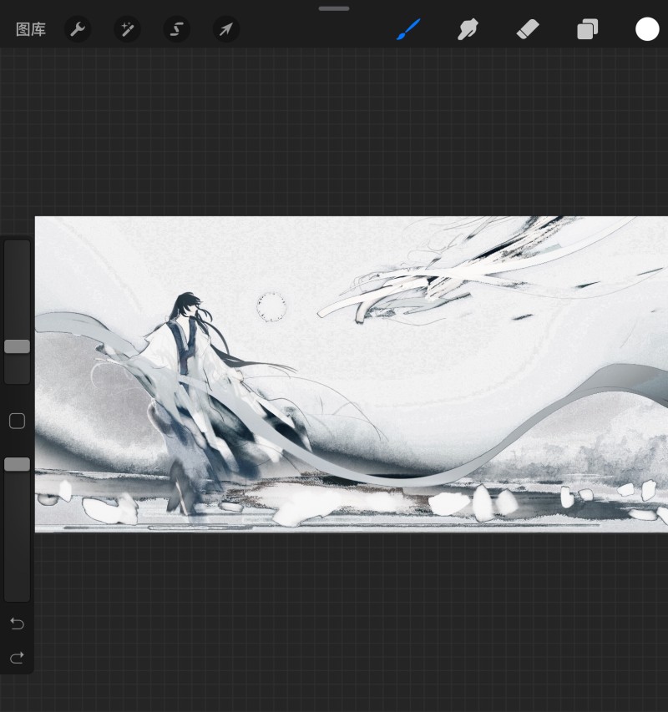
Task: Click the brush opacity slider handle
Action: pos(18,464)
